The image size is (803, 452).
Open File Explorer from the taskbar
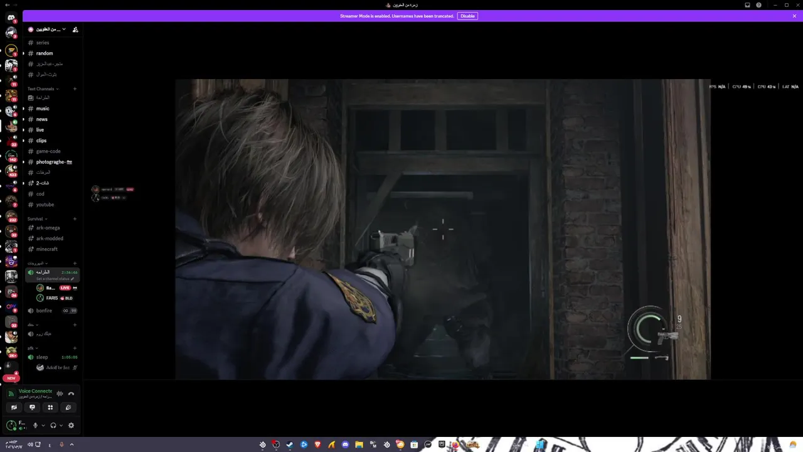359,444
